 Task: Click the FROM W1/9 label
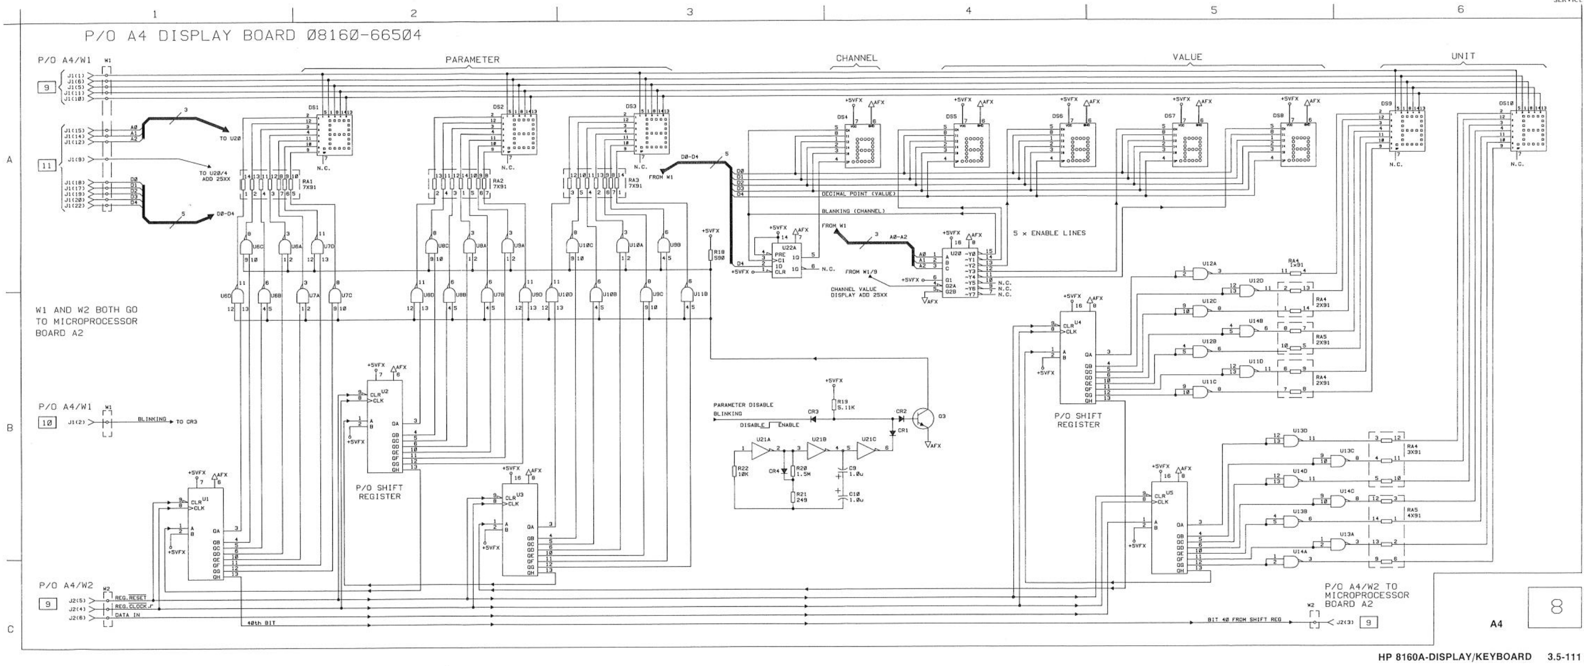[x=862, y=272]
